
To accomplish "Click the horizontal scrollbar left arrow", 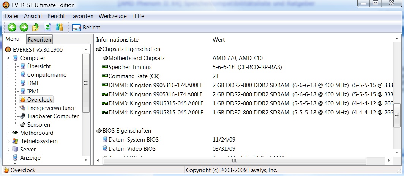I will tap(98, 161).
